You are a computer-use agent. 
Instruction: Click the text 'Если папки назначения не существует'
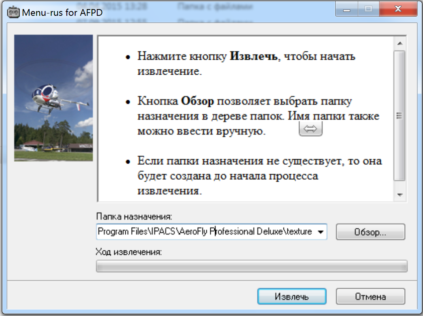tap(240, 161)
